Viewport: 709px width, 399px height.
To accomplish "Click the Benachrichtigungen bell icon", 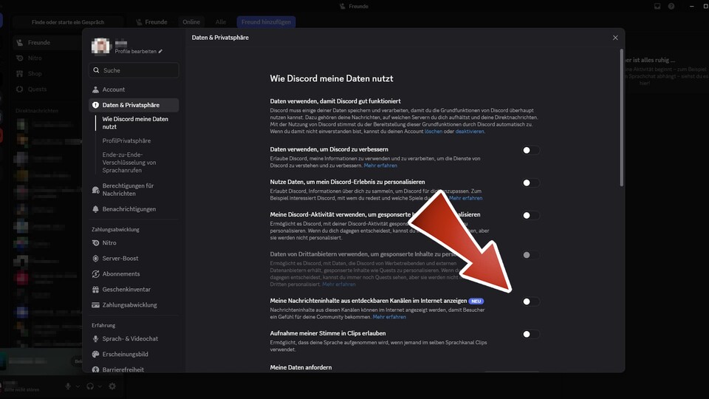I will [x=95, y=209].
